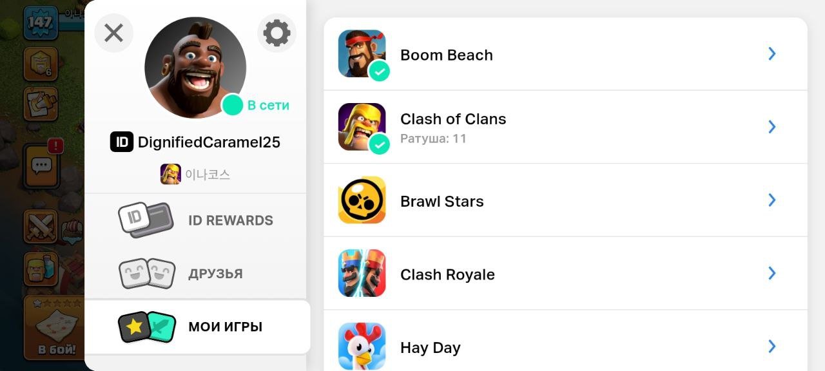This screenshot has width=825, height=371.
Task: Open the Clash Royale game icon
Action: point(362,273)
